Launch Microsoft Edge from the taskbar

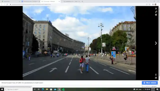43,89
